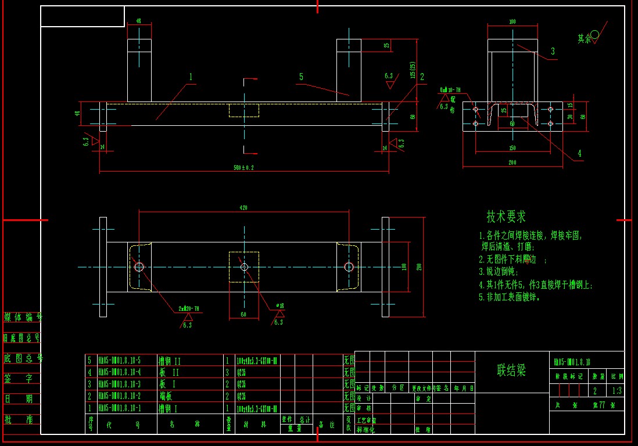
Task: Select the 1:3 scale value
Action: [x=617, y=391]
